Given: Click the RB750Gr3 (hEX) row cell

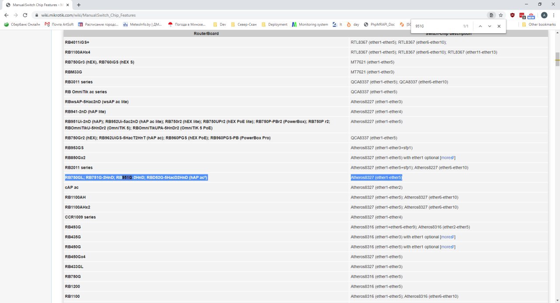Looking at the screenshot, I should coord(206,62).
